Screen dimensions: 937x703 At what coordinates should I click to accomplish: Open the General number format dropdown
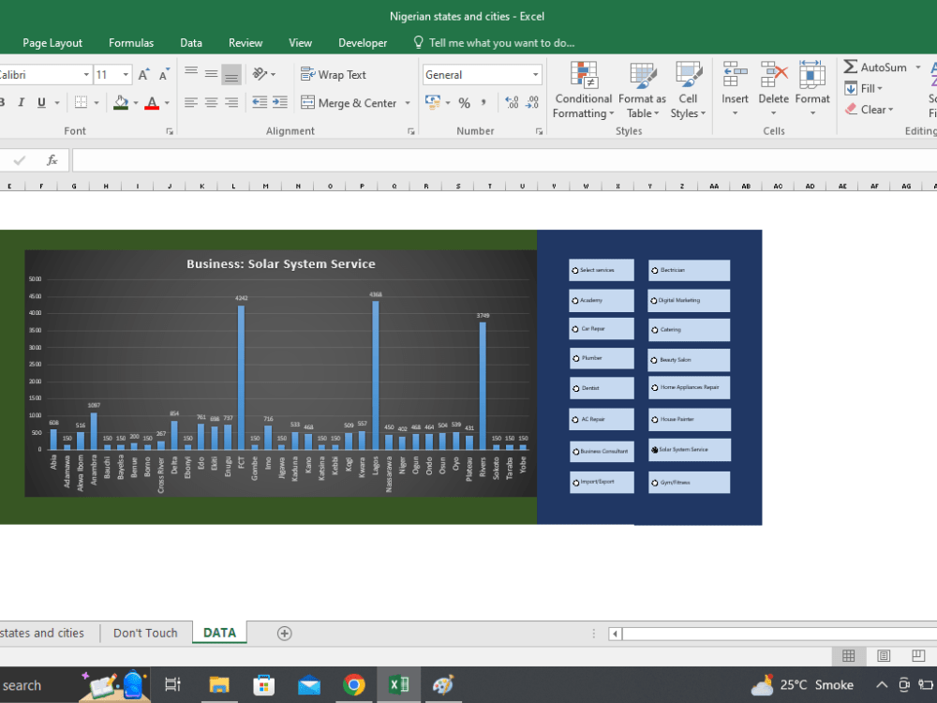[535, 75]
